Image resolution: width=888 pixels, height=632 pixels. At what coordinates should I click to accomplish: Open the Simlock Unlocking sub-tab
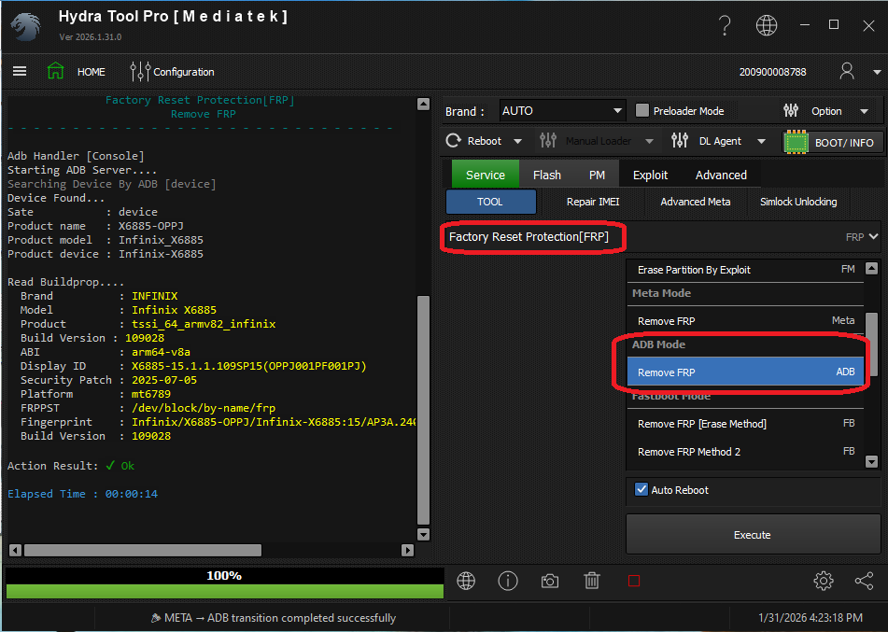coord(798,202)
